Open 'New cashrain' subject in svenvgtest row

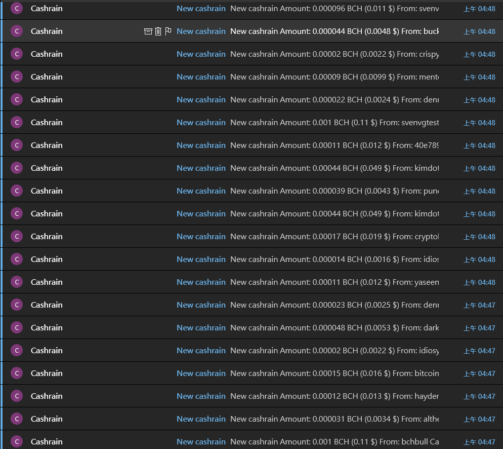coord(201,123)
